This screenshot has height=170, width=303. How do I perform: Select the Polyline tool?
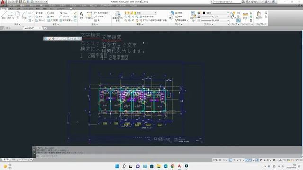tap(10, 15)
